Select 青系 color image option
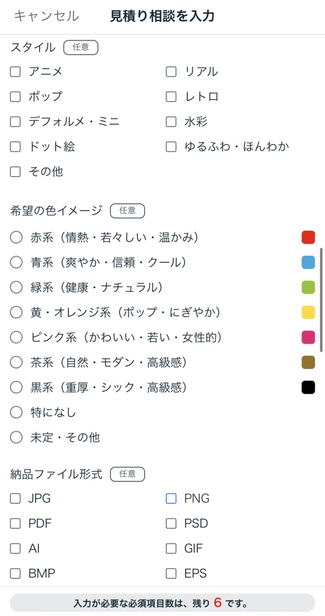 (16, 262)
